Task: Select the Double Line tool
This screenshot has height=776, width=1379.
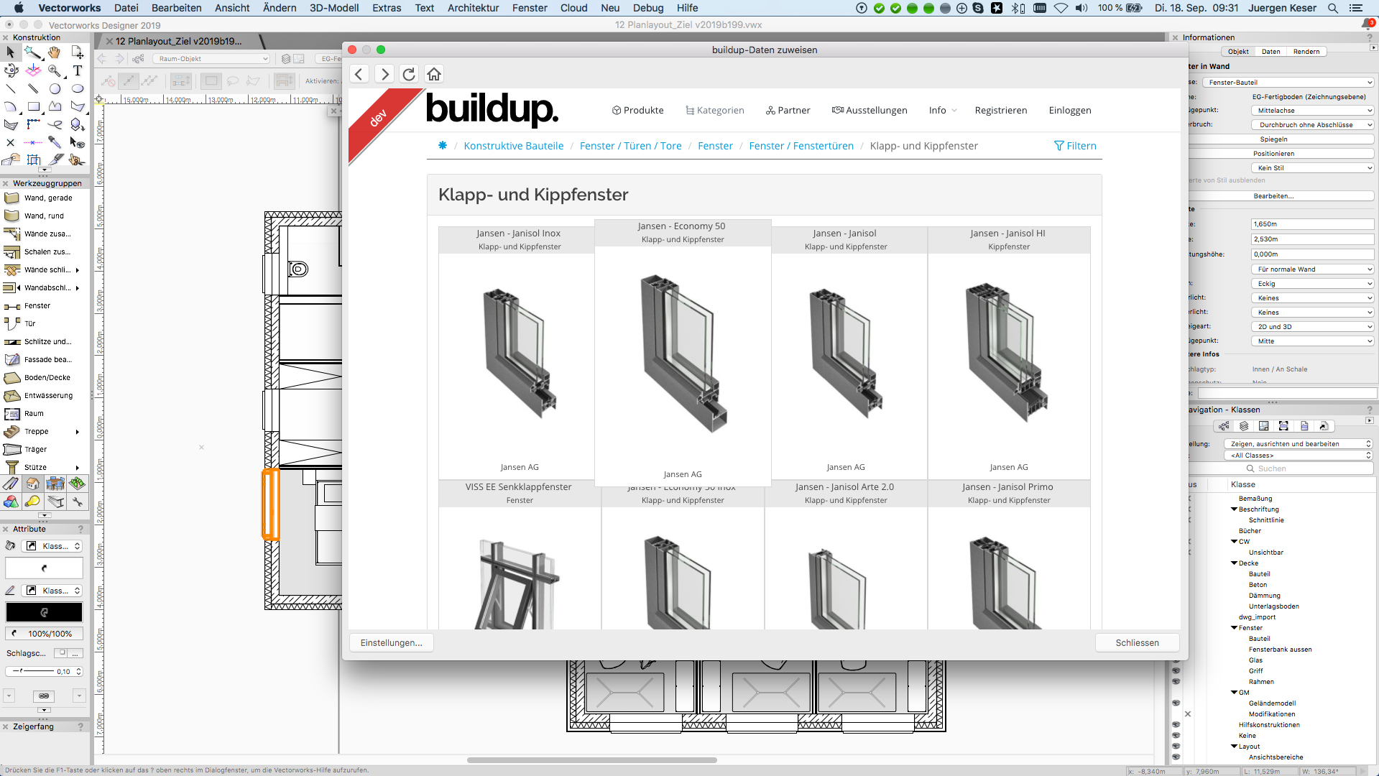Action: point(33,88)
